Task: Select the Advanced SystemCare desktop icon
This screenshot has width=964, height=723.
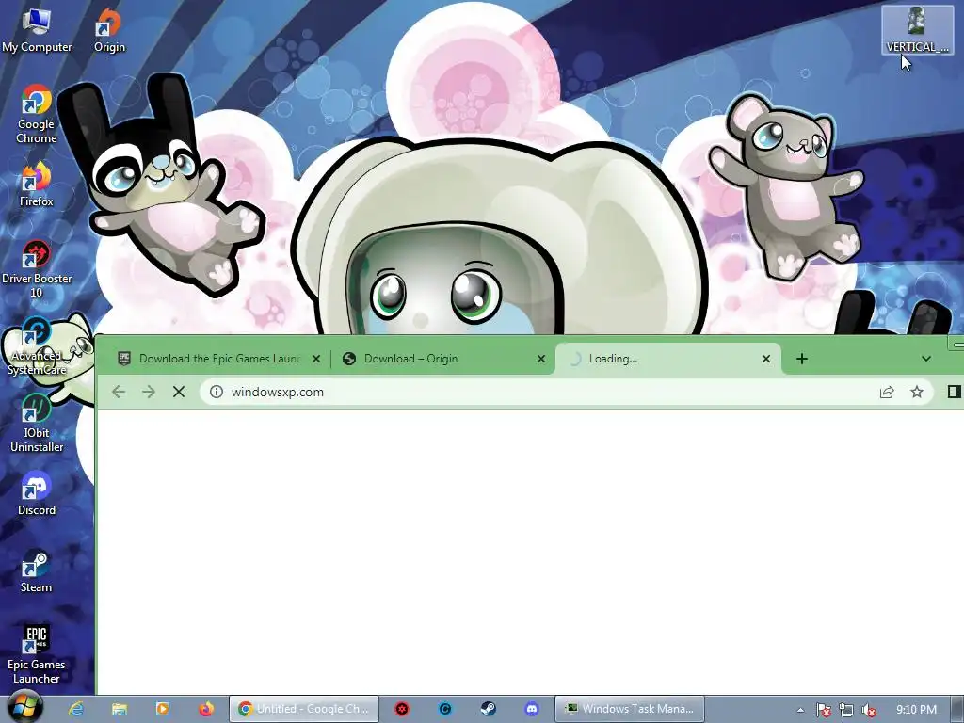Action: coord(37,346)
